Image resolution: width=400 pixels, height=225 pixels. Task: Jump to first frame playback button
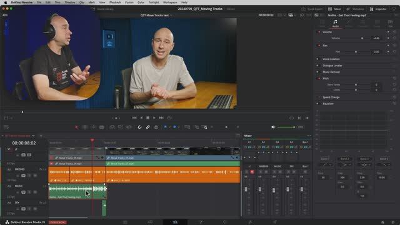click(x=134, y=118)
